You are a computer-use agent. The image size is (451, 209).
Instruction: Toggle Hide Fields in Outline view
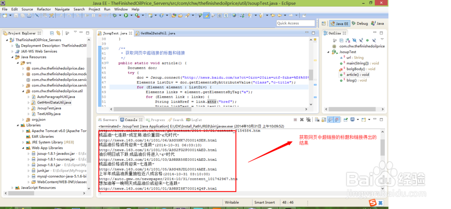354,40
